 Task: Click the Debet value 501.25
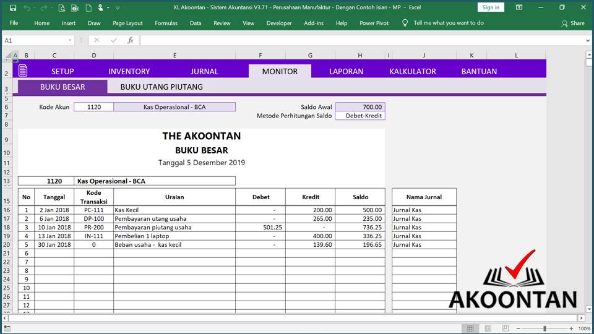272,227
